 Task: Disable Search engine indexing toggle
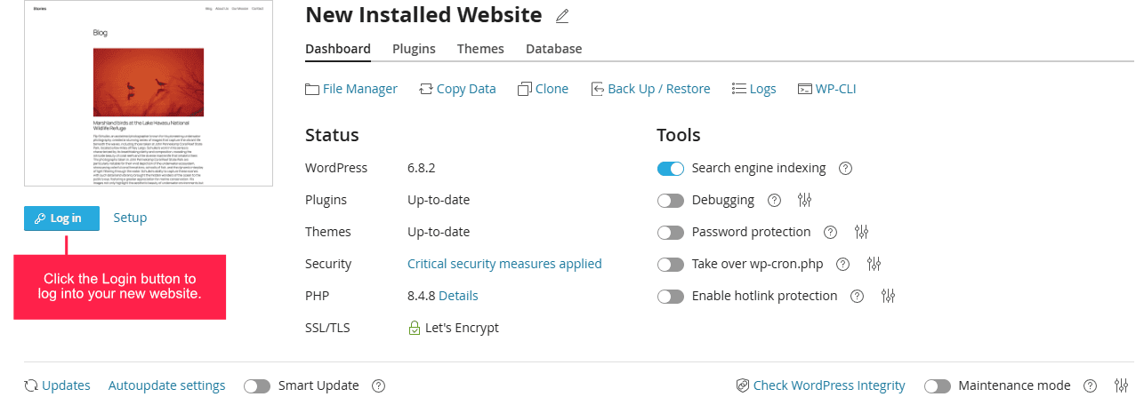(x=671, y=168)
